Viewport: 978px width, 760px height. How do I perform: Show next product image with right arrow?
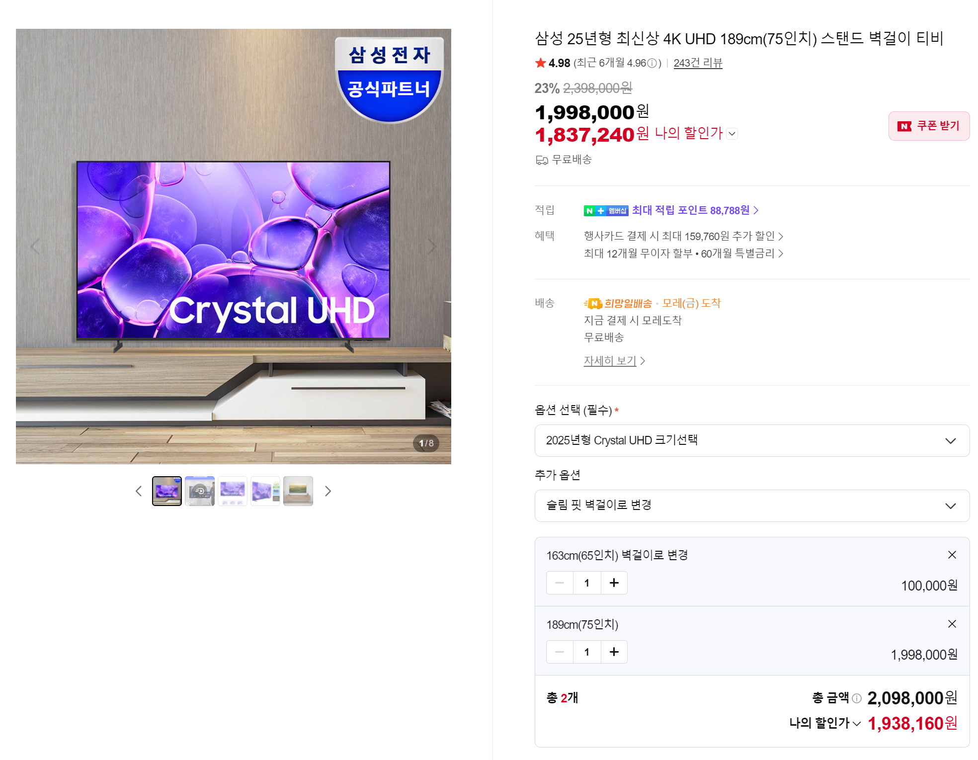coord(432,247)
